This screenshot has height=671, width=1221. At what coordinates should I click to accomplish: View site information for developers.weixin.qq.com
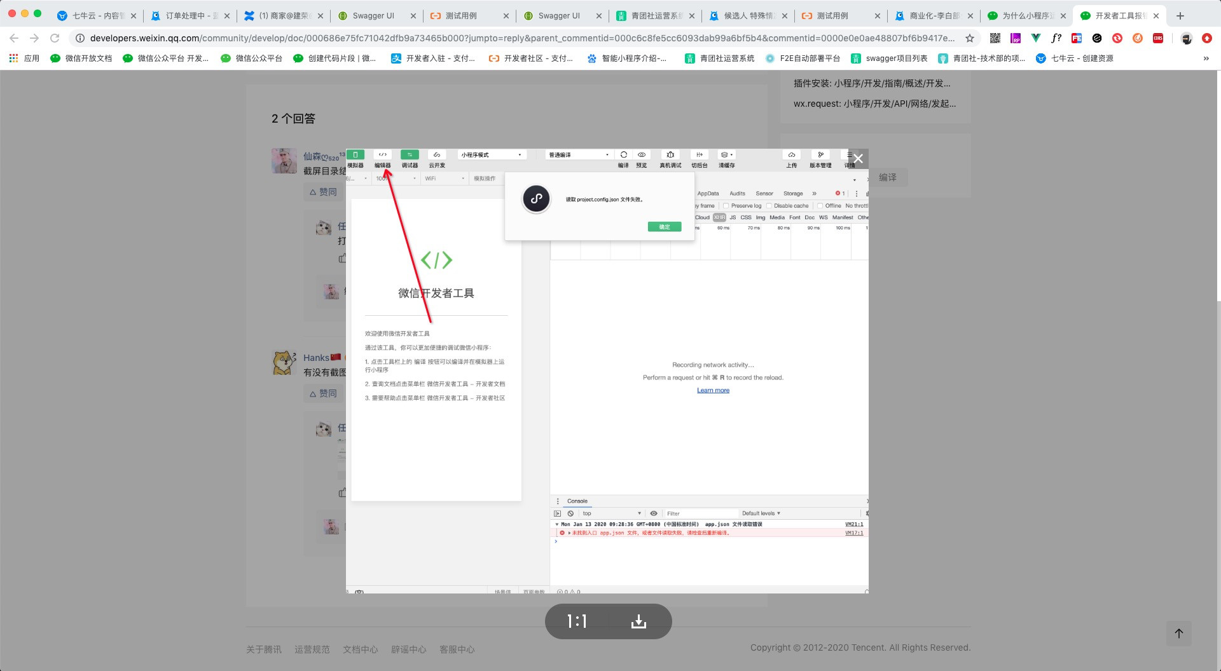click(x=80, y=38)
